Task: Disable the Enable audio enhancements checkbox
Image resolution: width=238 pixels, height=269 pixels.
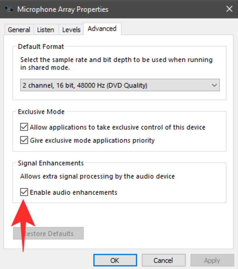Action: [x=24, y=192]
